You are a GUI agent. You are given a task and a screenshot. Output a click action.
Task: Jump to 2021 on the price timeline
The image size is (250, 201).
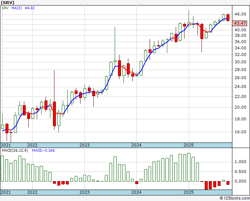(x=6, y=145)
